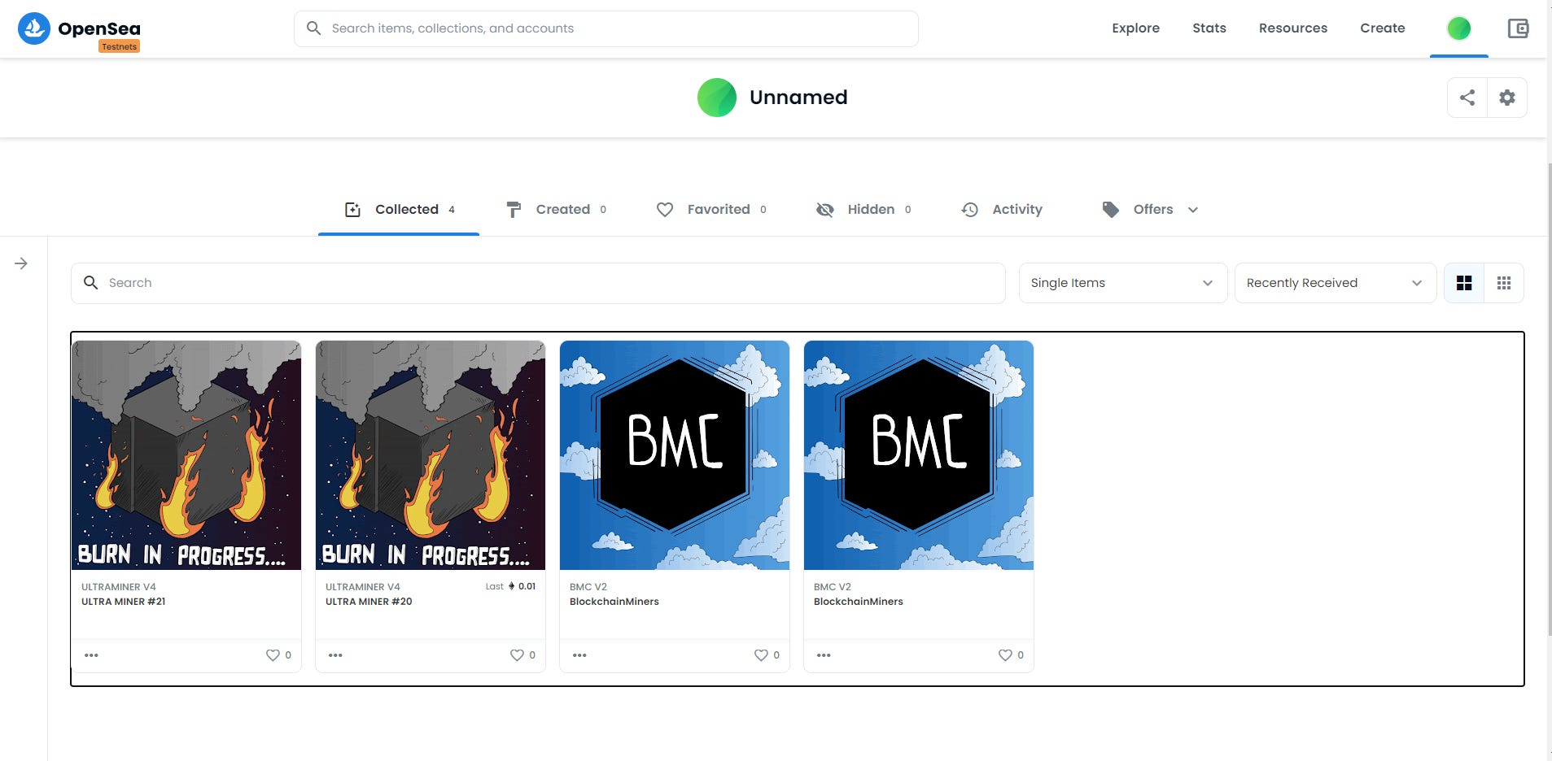
Task: Favorite ULTRA MINER #21 heart icon
Action: pyautogui.click(x=273, y=655)
